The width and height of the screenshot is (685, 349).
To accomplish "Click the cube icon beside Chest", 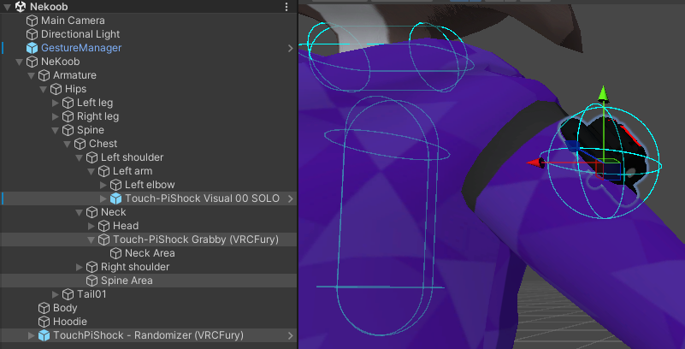I will click(80, 144).
